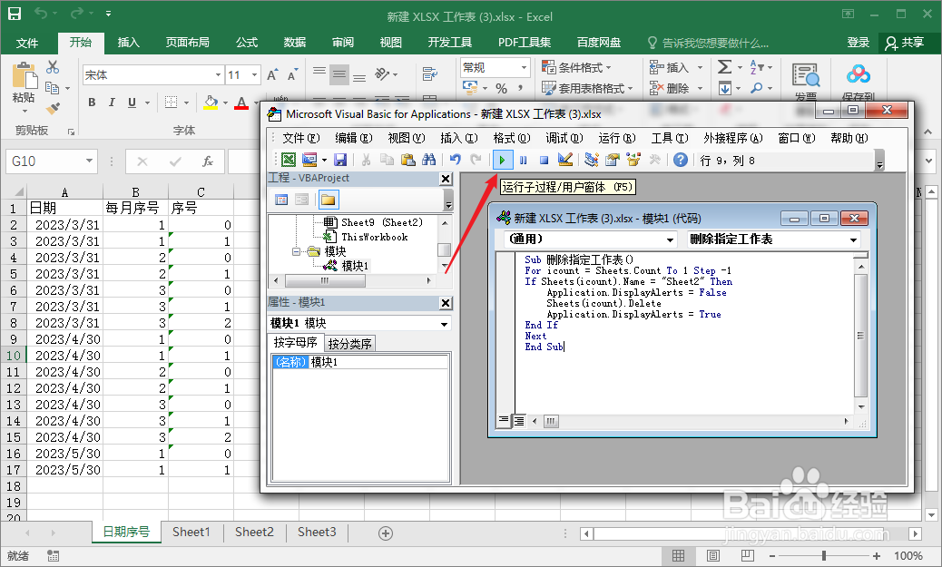Open the number format 常规 dropdown

[x=524, y=67]
